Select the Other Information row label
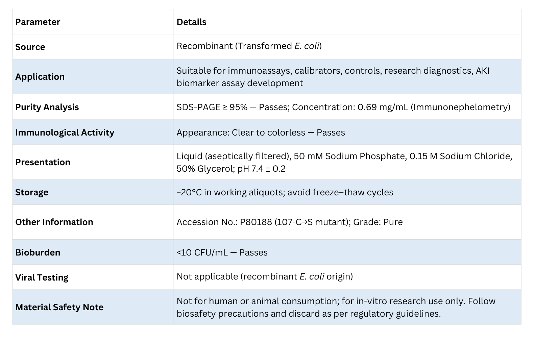The width and height of the screenshot is (536, 340). click(x=54, y=222)
